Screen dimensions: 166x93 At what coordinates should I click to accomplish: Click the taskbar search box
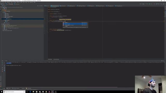click(14, 92)
